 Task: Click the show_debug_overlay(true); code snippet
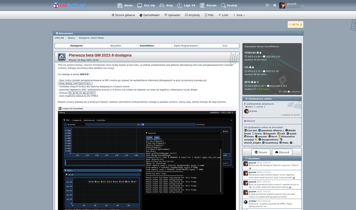(x=75, y=84)
